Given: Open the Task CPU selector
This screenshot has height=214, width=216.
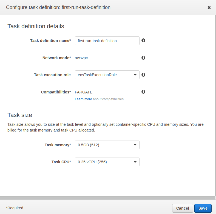Looking at the screenshot, I should (107, 162).
